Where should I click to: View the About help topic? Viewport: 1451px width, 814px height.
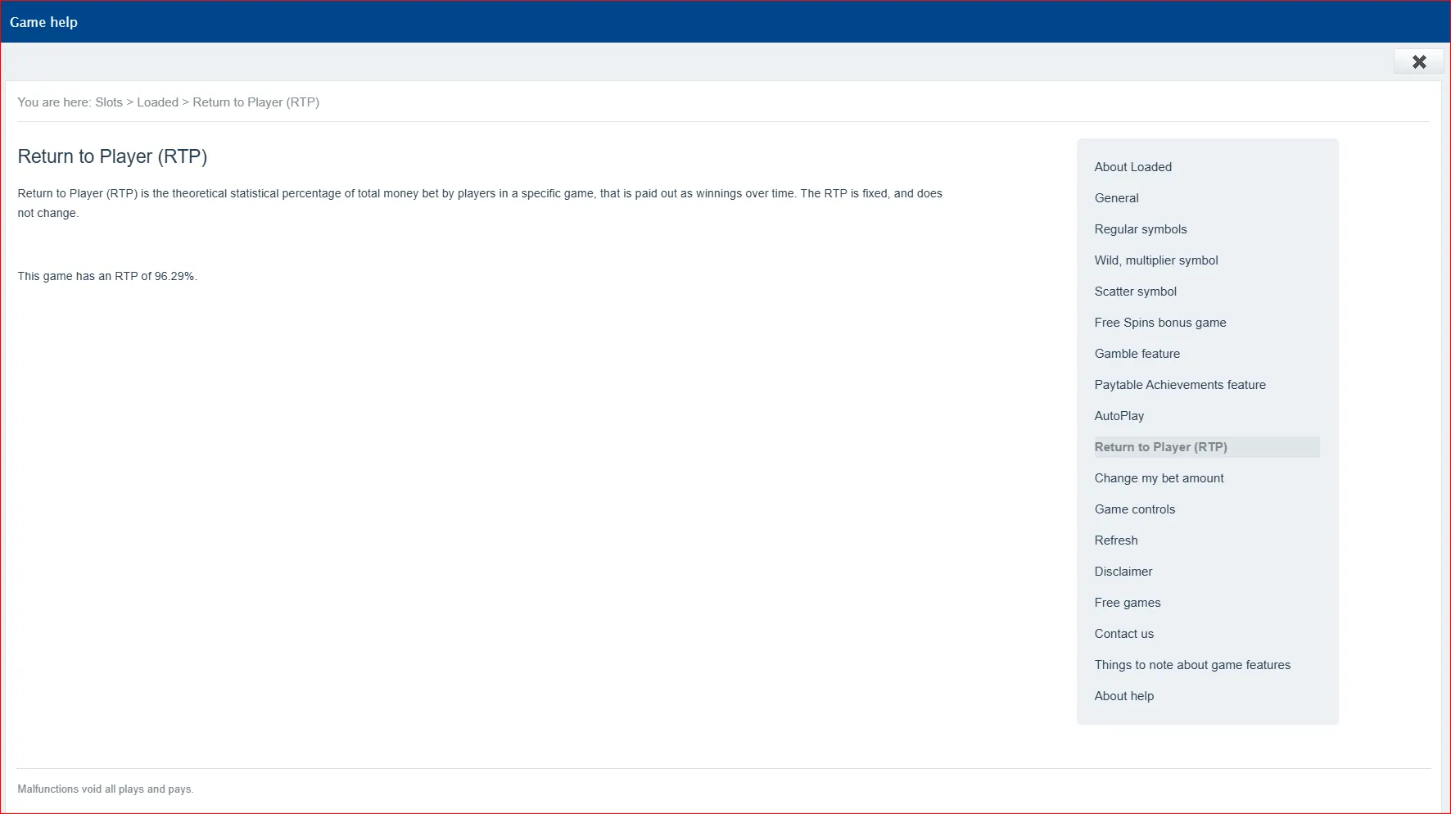(1123, 696)
